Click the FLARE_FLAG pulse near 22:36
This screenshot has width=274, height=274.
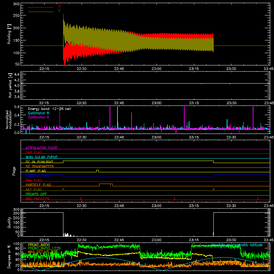coord(97,171)
